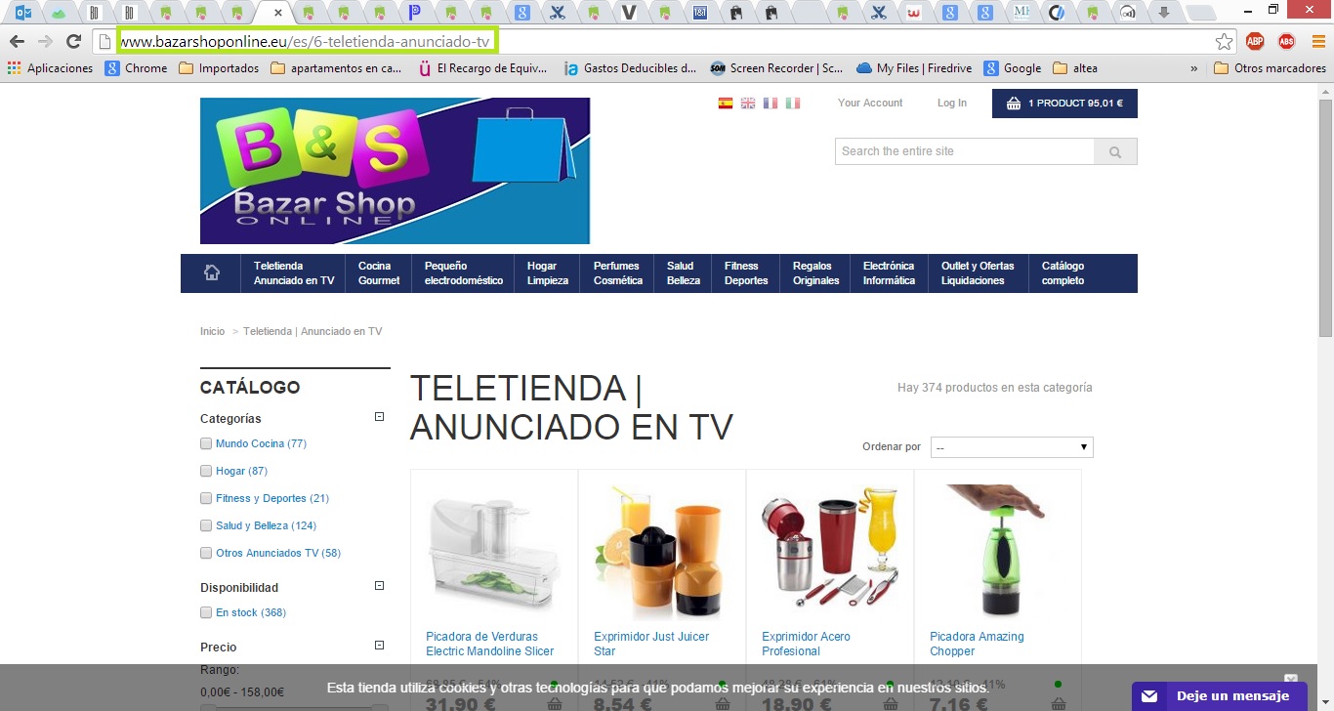Viewport: 1334px width, 711px height.
Task: Open the Aplicaciones apps shortcut
Action: pyautogui.click(x=50, y=68)
